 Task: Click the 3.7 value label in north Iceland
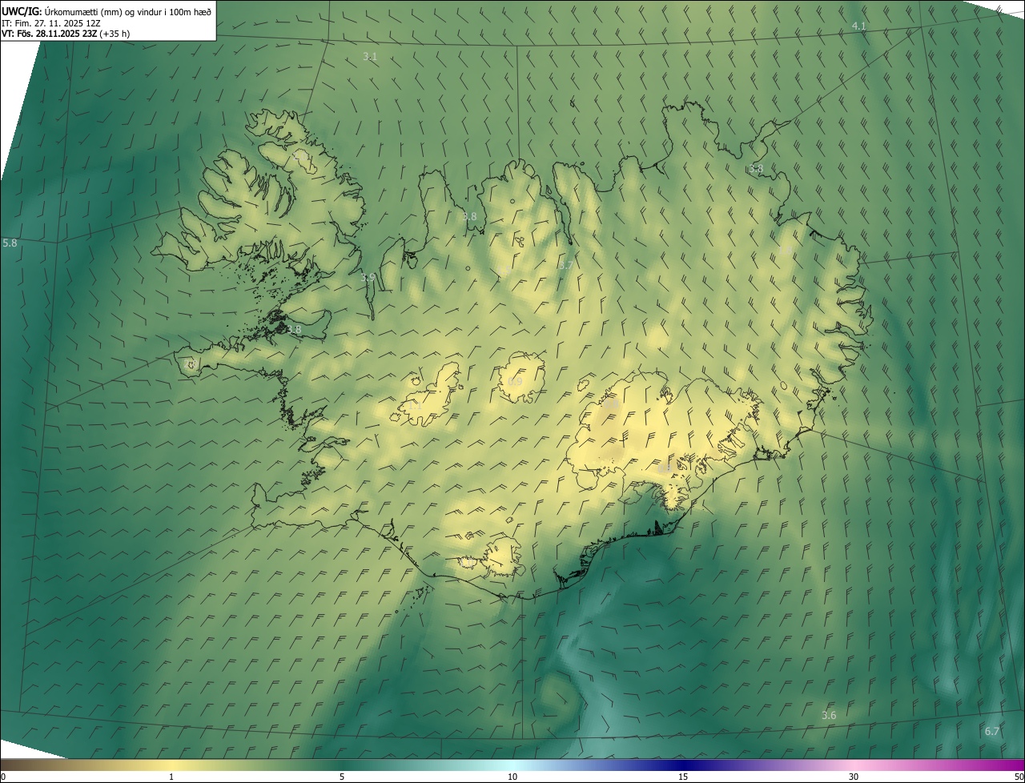pyautogui.click(x=565, y=265)
